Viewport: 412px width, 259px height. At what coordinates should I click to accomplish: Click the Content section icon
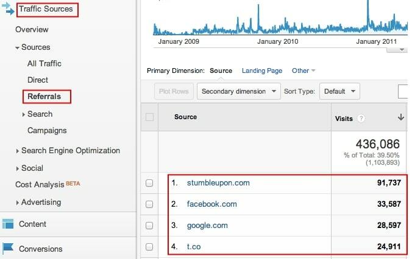pyautogui.click(x=8, y=224)
